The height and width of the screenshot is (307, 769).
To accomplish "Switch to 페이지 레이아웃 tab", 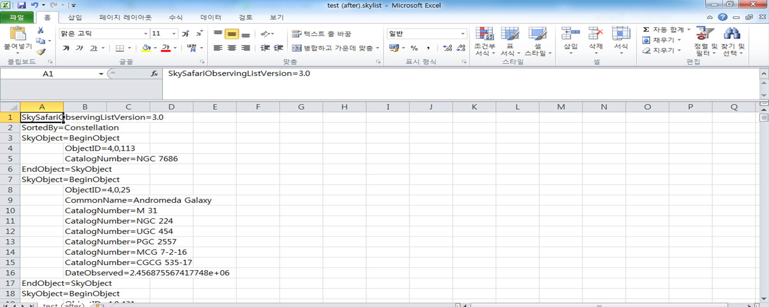I will pyautogui.click(x=125, y=17).
